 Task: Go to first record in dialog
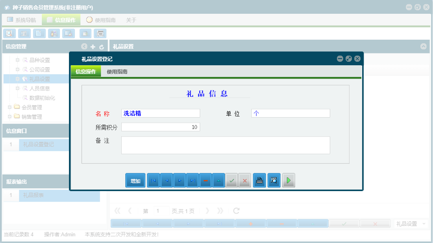(x=153, y=180)
